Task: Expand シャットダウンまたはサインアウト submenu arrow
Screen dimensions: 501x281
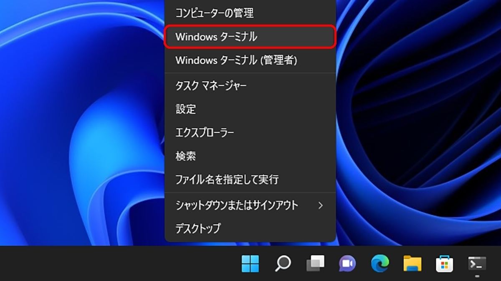Action: pos(321,205)
